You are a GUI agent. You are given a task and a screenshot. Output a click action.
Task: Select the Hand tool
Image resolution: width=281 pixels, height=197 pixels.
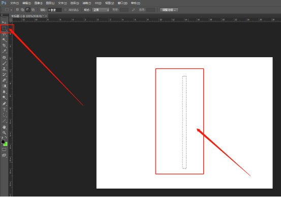click(x=4, y=127)
